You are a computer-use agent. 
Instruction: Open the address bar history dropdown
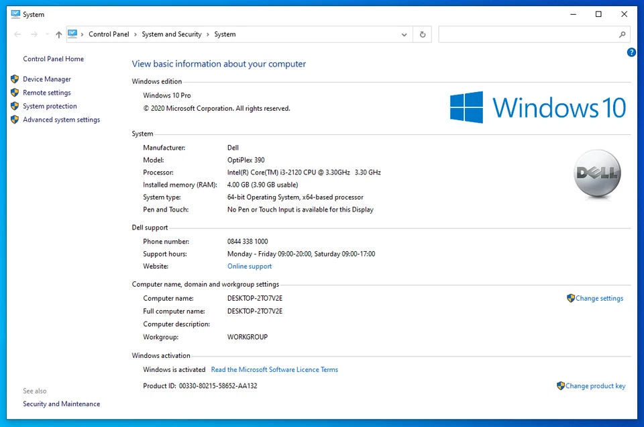[404, 34]
